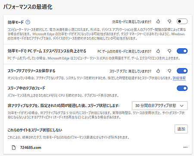Thumbs down the スリープ タブ feedback
The width and height of the screenshot is (194, 156).
click(169, 71)
